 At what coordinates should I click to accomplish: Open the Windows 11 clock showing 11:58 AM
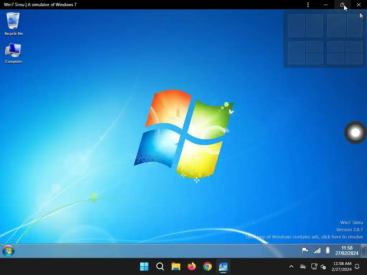coord(342,266)
